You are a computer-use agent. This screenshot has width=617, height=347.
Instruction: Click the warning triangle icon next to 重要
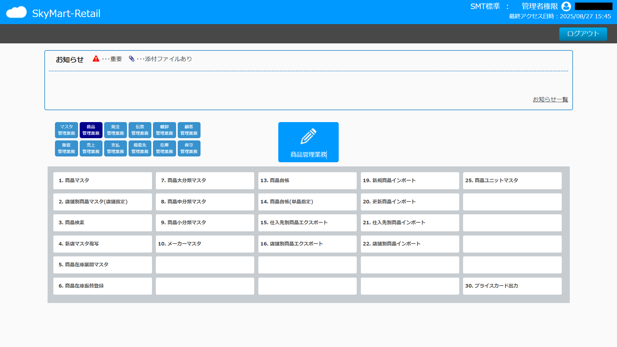(x=96, y=58)
